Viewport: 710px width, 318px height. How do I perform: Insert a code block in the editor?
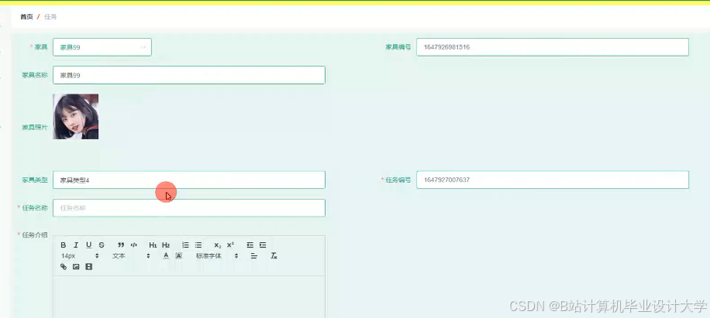coord(133,244)
